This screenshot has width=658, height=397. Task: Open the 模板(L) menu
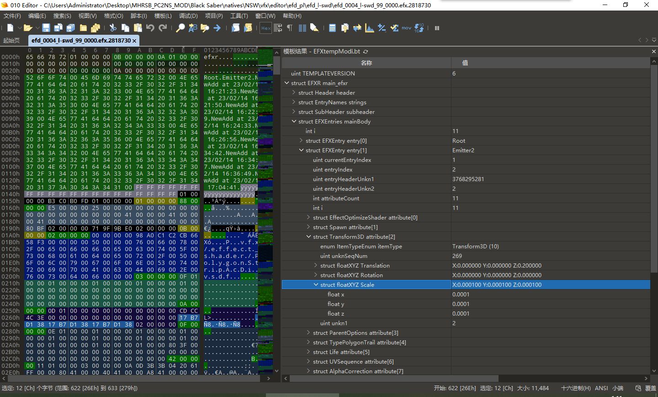coord(163,16)
